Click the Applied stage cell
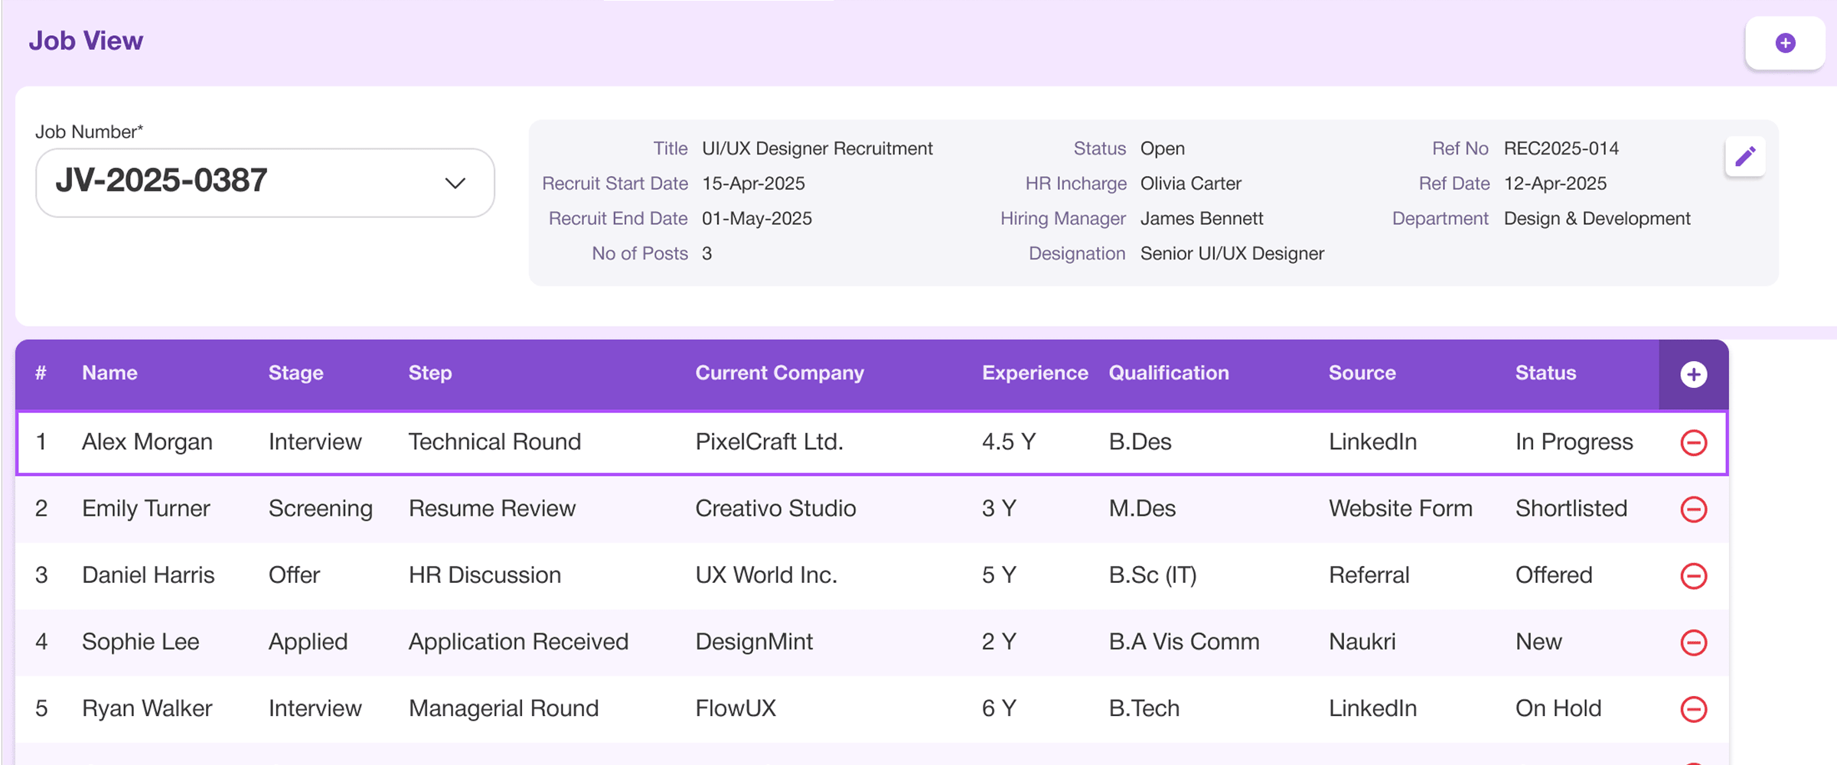 tap(308, 641)
